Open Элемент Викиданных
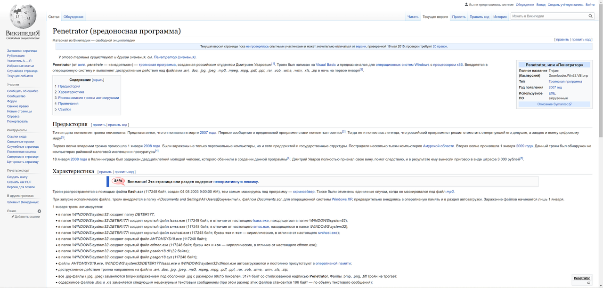Viewport: 603px width, 288px height. [x=23, y=202]
